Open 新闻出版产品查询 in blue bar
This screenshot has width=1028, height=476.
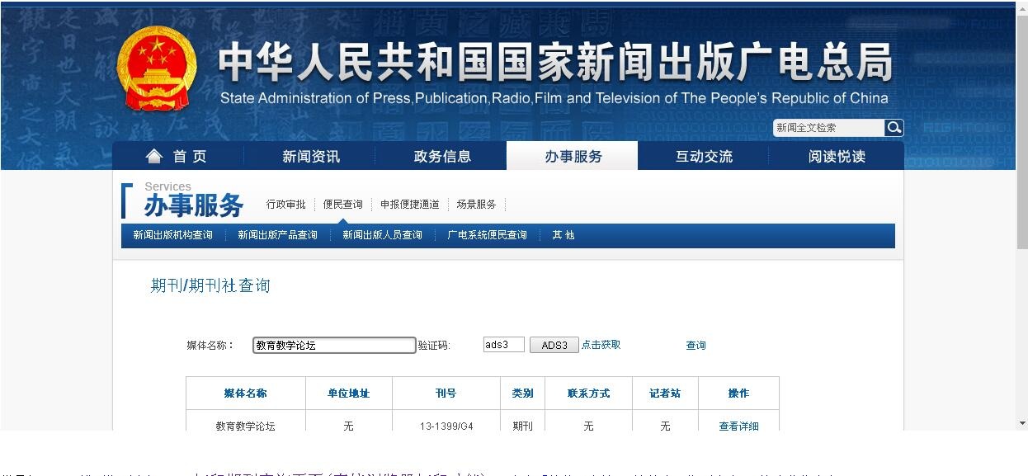[277, 235]
